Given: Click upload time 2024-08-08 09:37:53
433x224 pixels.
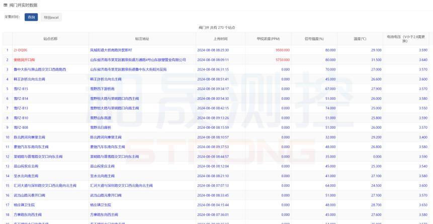Looking at the screenshot, I should click(213, 147).
